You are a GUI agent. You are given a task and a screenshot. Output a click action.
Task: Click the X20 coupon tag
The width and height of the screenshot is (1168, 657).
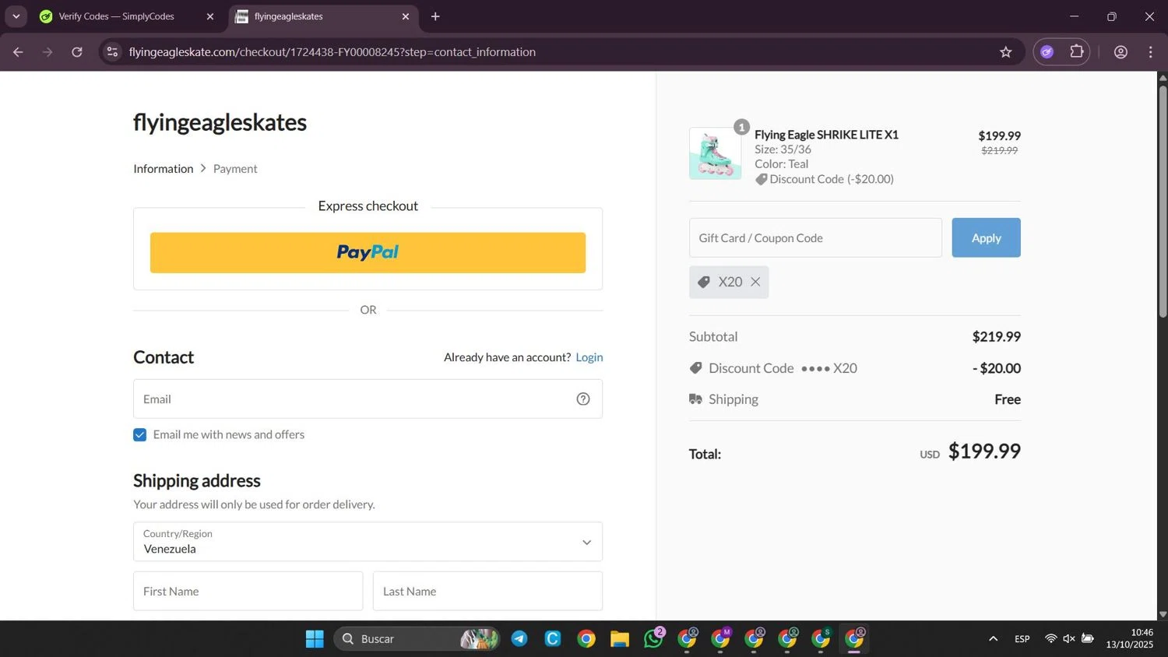(x=729, y=282)
